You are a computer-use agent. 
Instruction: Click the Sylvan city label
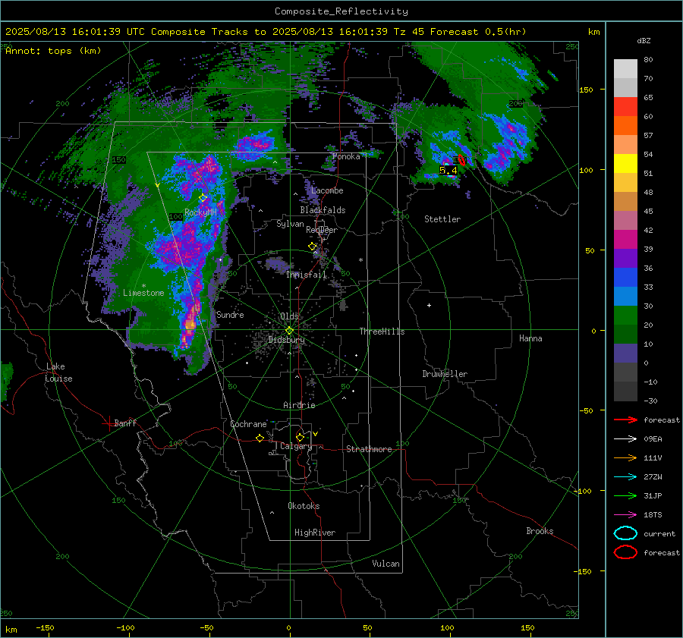pyautogui.click(x=290, y=224)
